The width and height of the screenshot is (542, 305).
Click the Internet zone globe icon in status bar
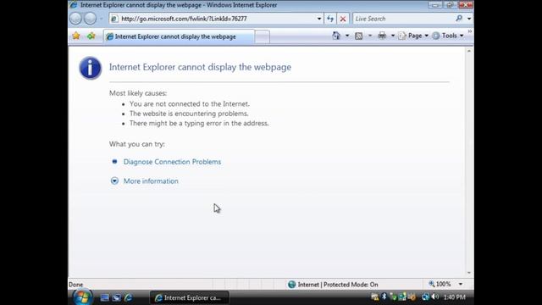click(291, 285)
